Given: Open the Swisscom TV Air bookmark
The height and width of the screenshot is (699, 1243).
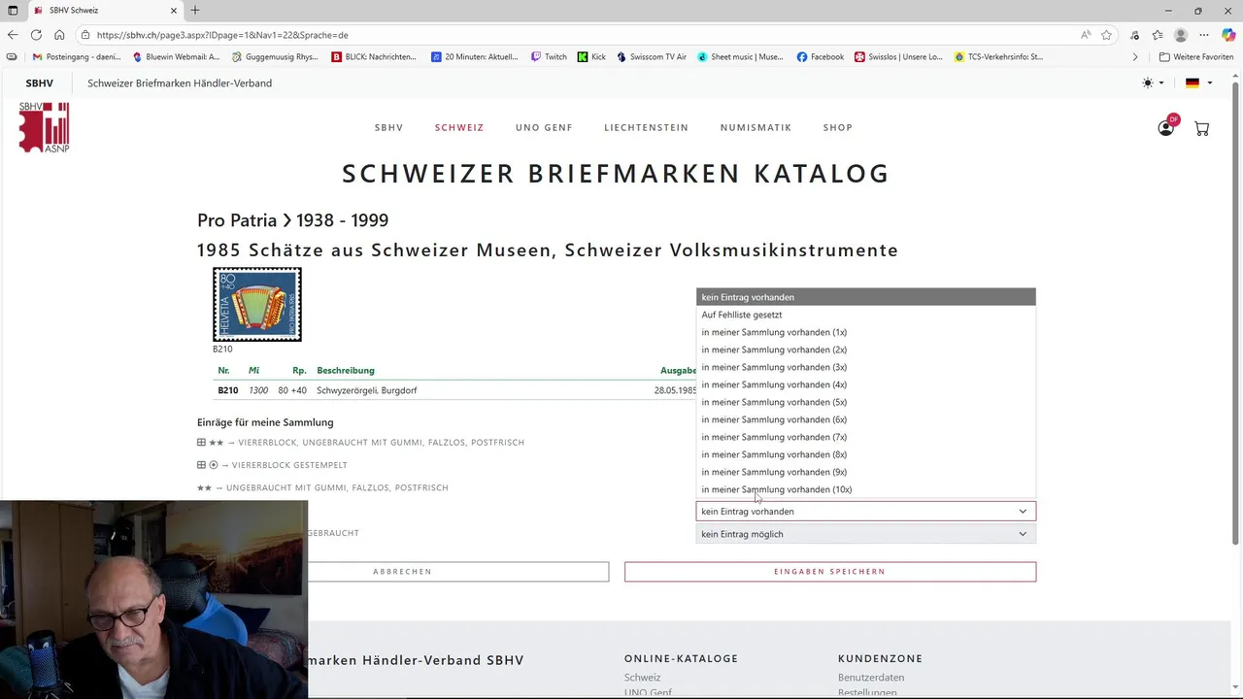Looking at the screenshot, I should (x=652, y=57).
